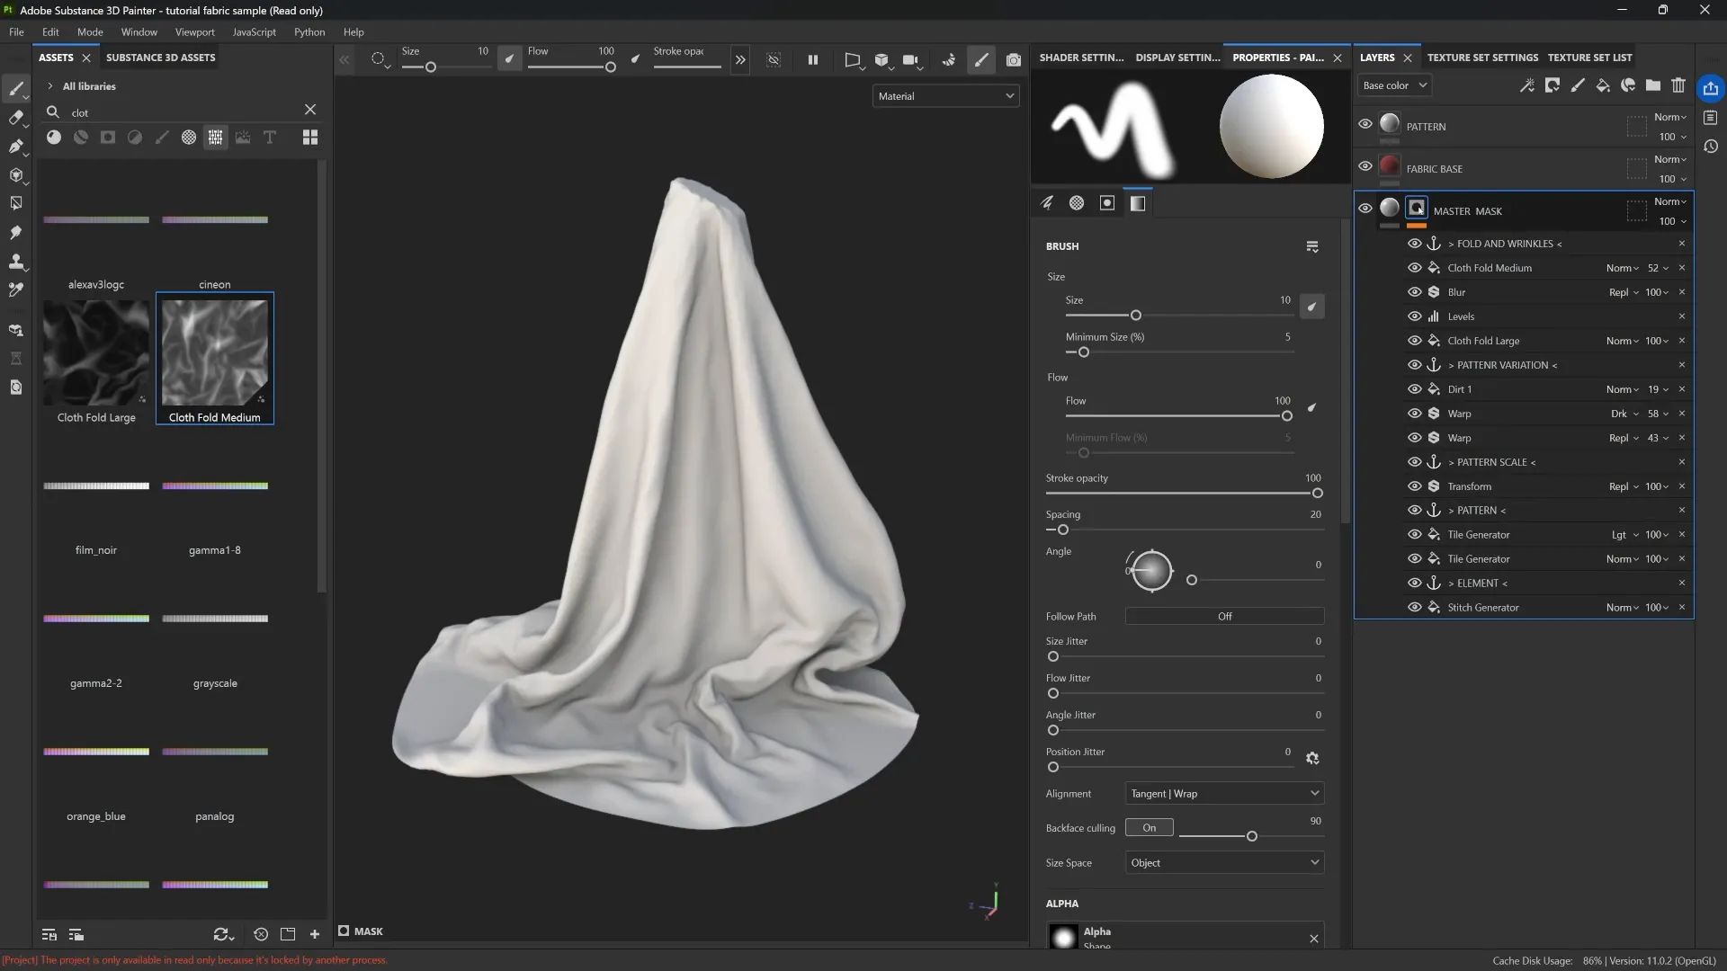The height and width of the screenshot is (971, 1727).
Task: Open the Alignment Tangent | Wrap dropdown
Action: point(1224,794)
